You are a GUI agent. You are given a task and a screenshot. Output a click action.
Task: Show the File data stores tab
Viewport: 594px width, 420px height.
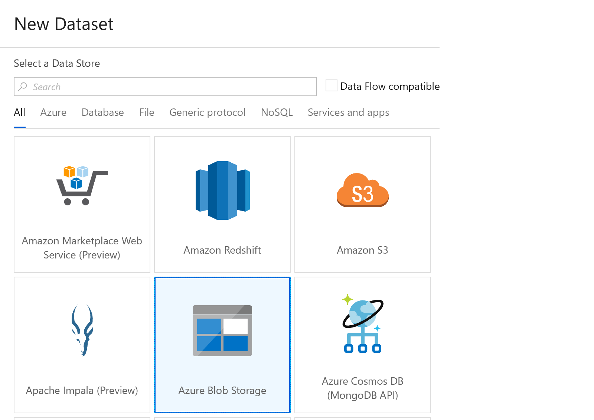(147, 113)
